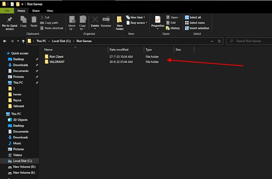
Task: Open the Properties panel
Action: [x=158, y=23]
